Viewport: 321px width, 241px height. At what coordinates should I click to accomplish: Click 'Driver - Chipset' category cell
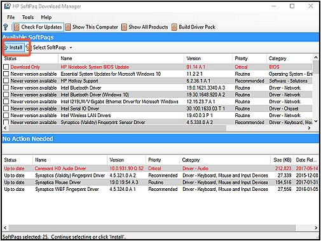[x=283, y=109]
